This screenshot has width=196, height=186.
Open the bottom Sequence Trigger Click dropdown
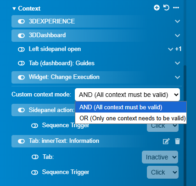(162, 172)
